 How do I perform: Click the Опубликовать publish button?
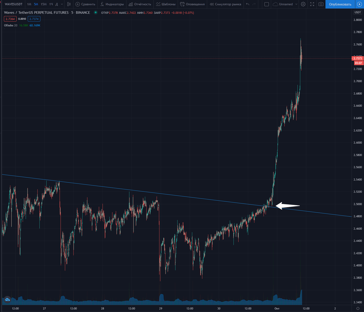(x=340, y=4)
